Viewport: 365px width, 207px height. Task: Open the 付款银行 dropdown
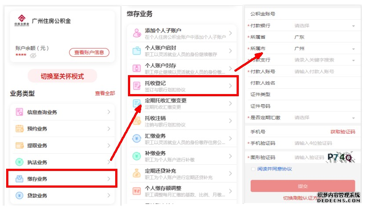(325, 25)
